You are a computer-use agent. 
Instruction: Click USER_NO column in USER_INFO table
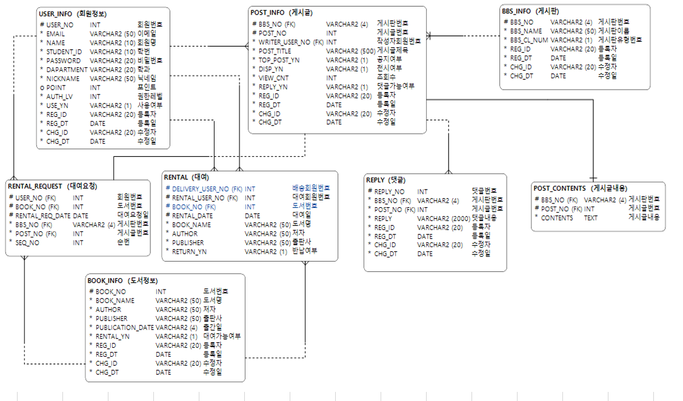click(x=59, y=25)
